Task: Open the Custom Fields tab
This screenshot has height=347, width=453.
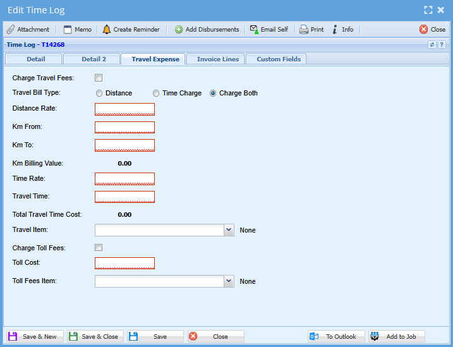Action: [277, 59]
